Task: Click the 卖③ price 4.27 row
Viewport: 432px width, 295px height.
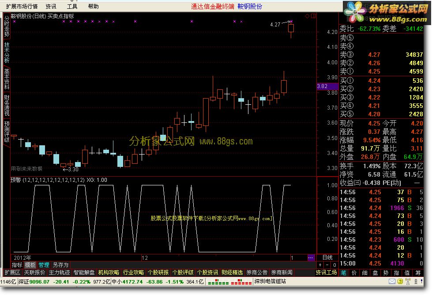Action: 381,55
